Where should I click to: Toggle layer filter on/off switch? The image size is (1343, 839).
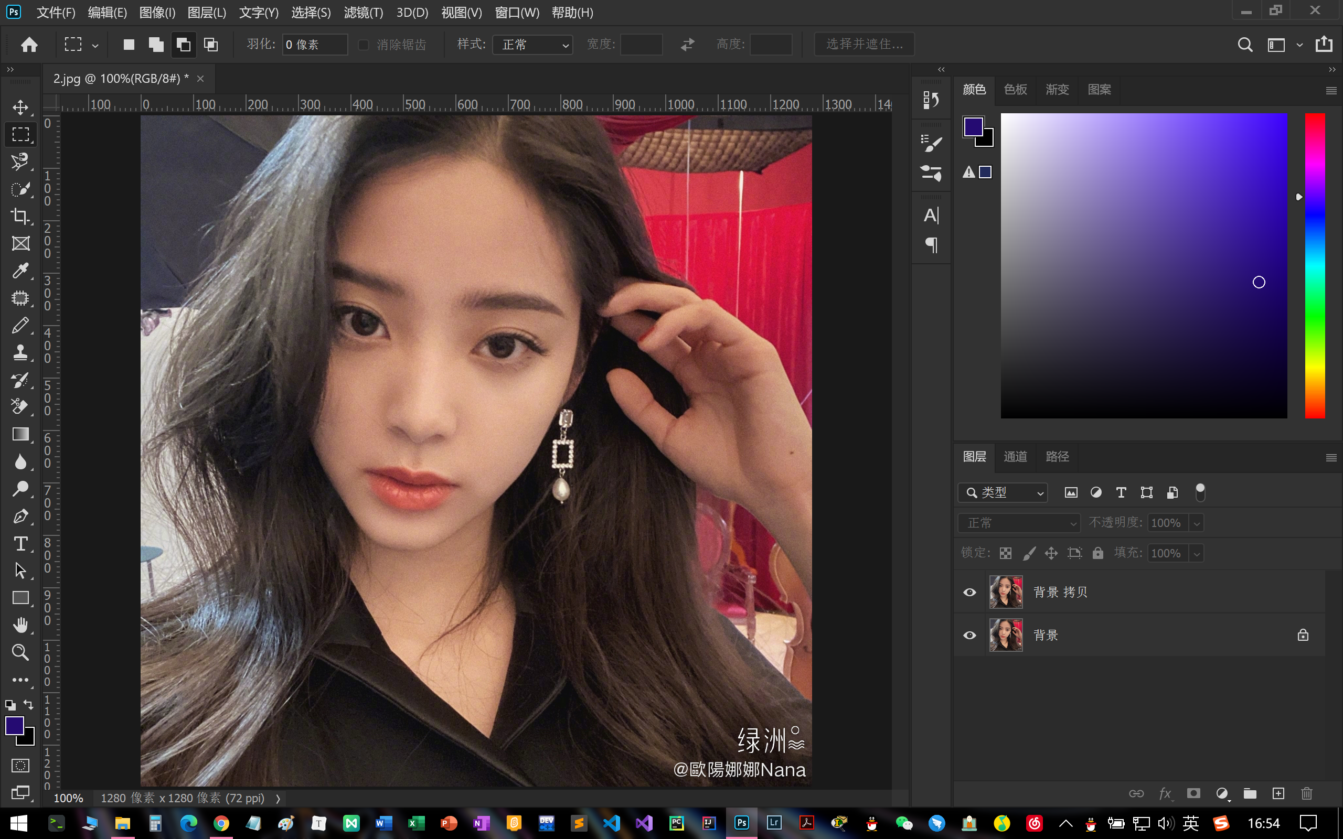click(1200, 492)
